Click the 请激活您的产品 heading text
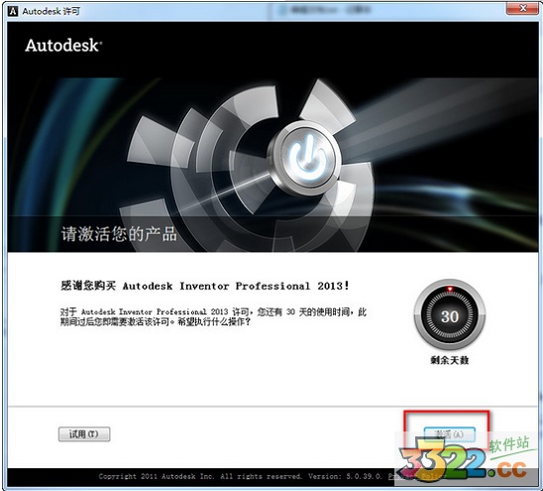 pyautogui.click(x=119, y=234)
